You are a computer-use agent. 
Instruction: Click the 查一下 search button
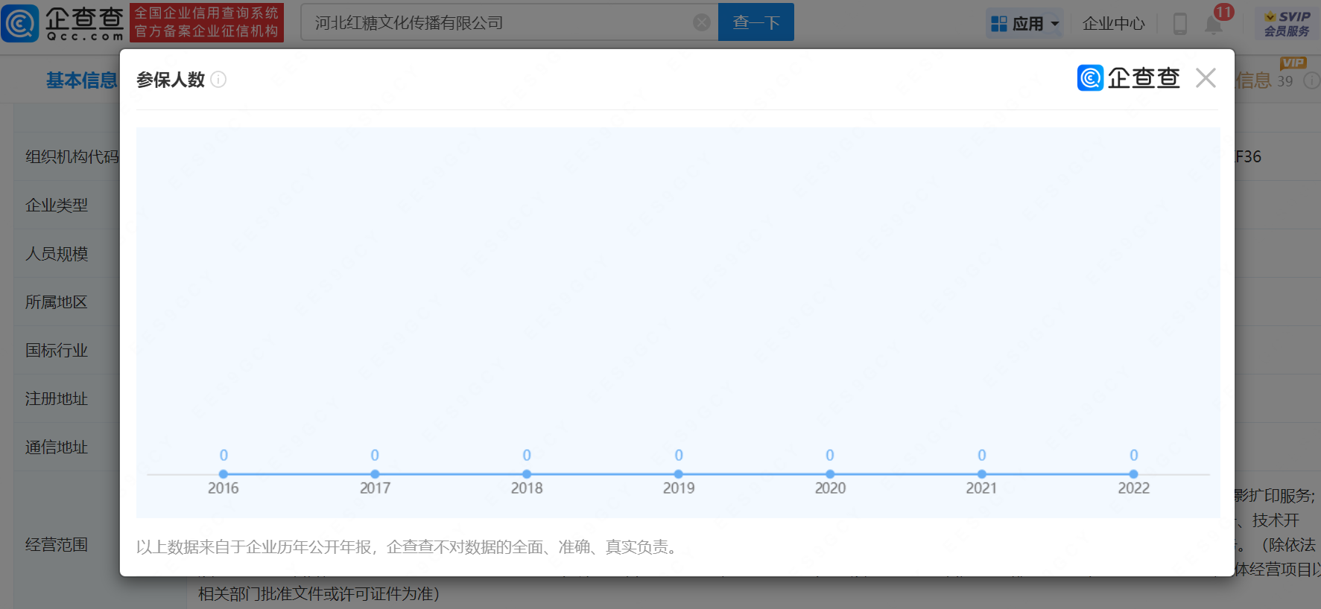coord(755,22)
